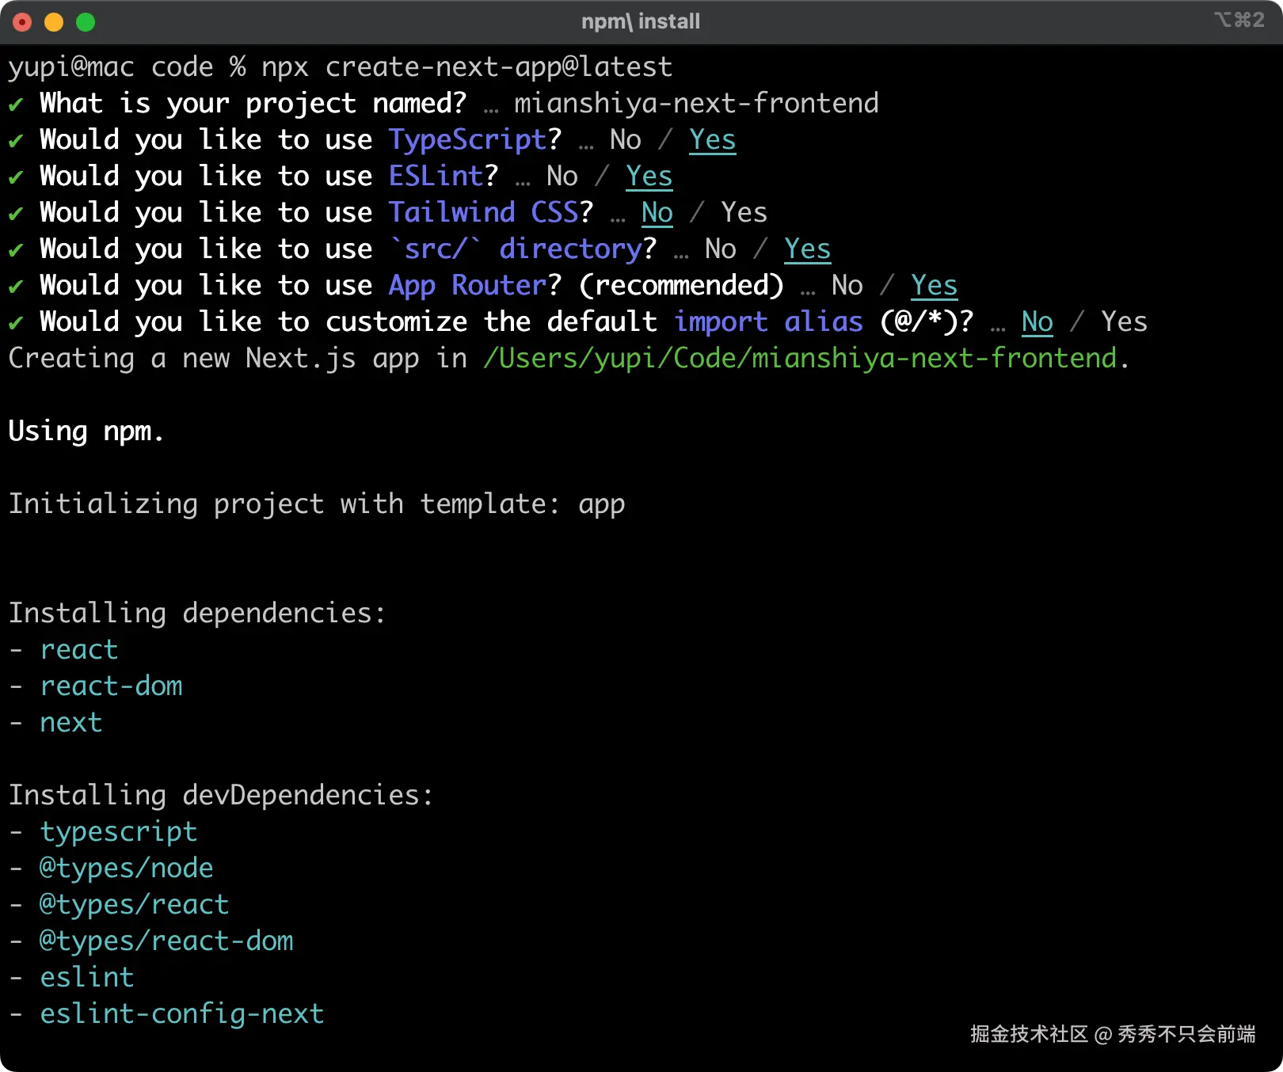Click the green checkmark beside the App Router question
The image size is (1283, 1072).
click(x=16, y=287)
